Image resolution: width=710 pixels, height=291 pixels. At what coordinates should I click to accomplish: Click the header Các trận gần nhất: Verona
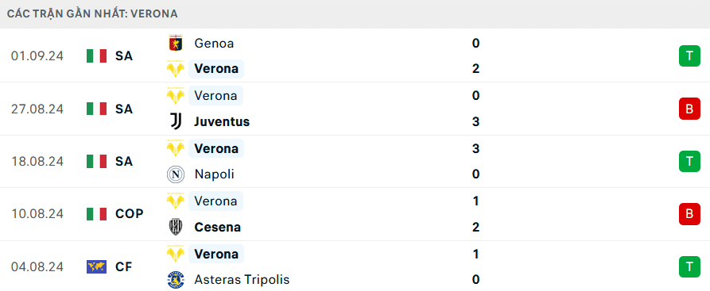(x=92, y=14)
